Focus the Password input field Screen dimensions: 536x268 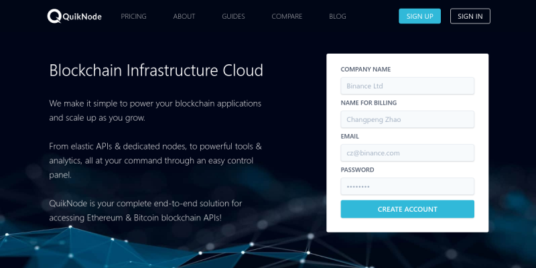[407, 186]
